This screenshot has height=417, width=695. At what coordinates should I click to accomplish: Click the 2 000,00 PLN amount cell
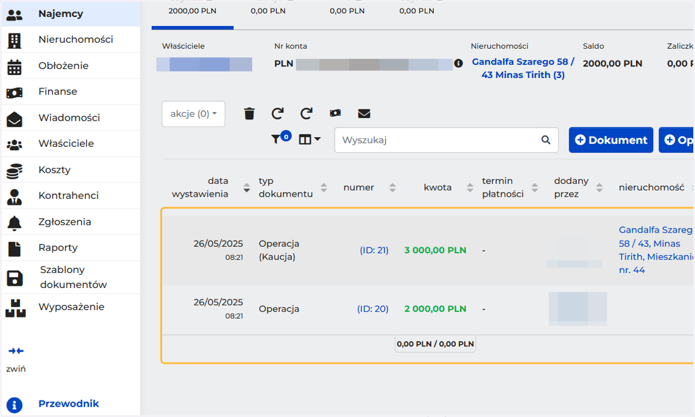[435, 309]
